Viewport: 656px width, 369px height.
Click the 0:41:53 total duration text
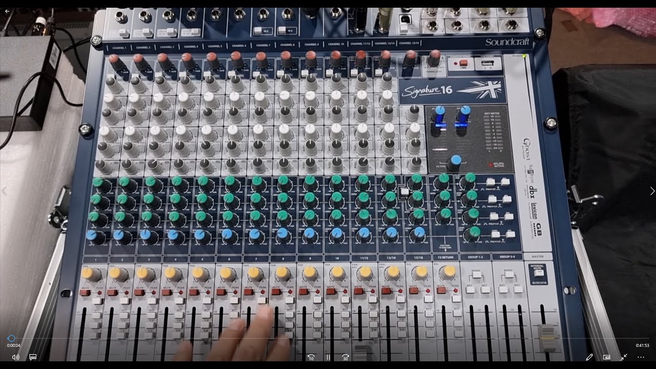click(642, 345)
